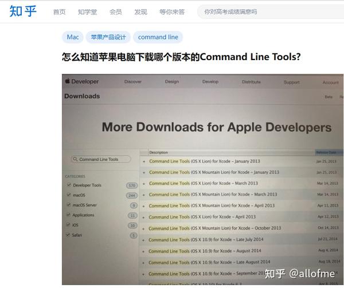Click the magnifier icon in downloads search

point(75,159)
